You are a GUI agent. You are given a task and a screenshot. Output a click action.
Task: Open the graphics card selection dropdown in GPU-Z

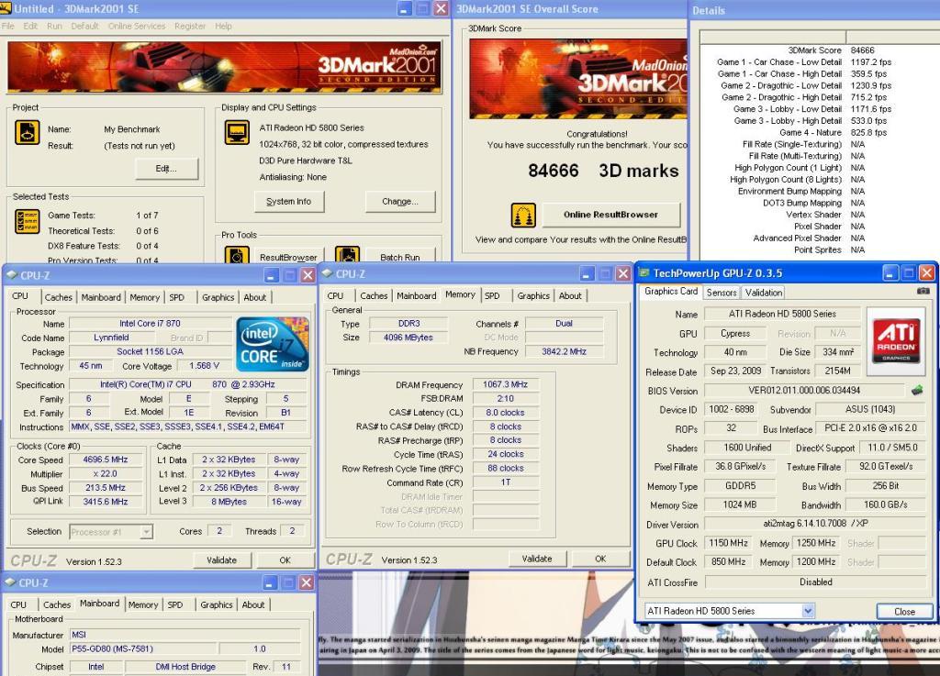(808, 611)
